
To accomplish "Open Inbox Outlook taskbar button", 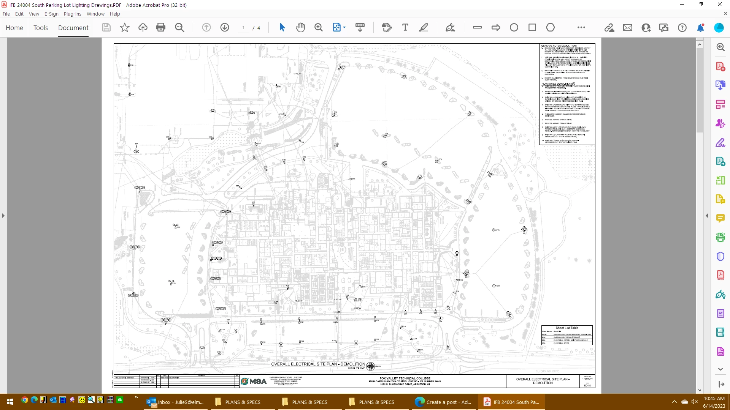I will pyautogui.click(x=175, y=402).
